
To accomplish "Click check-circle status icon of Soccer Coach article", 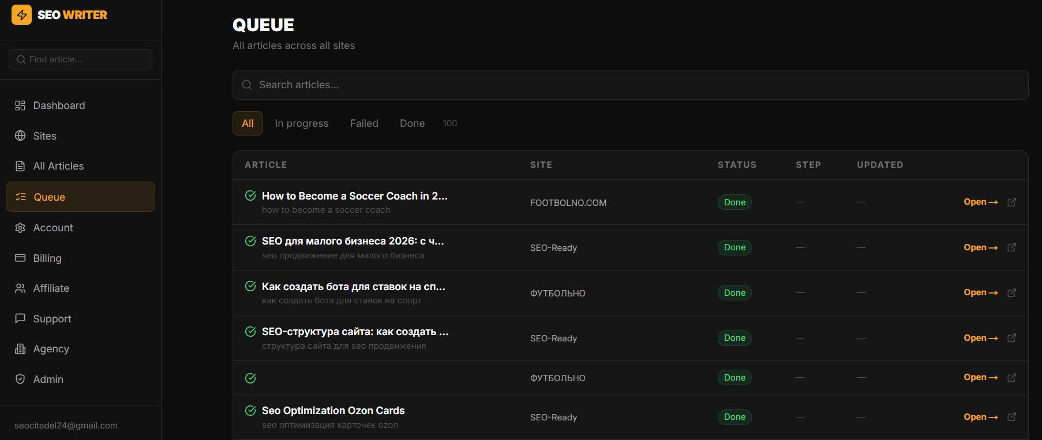I will (x=250, y=195).
